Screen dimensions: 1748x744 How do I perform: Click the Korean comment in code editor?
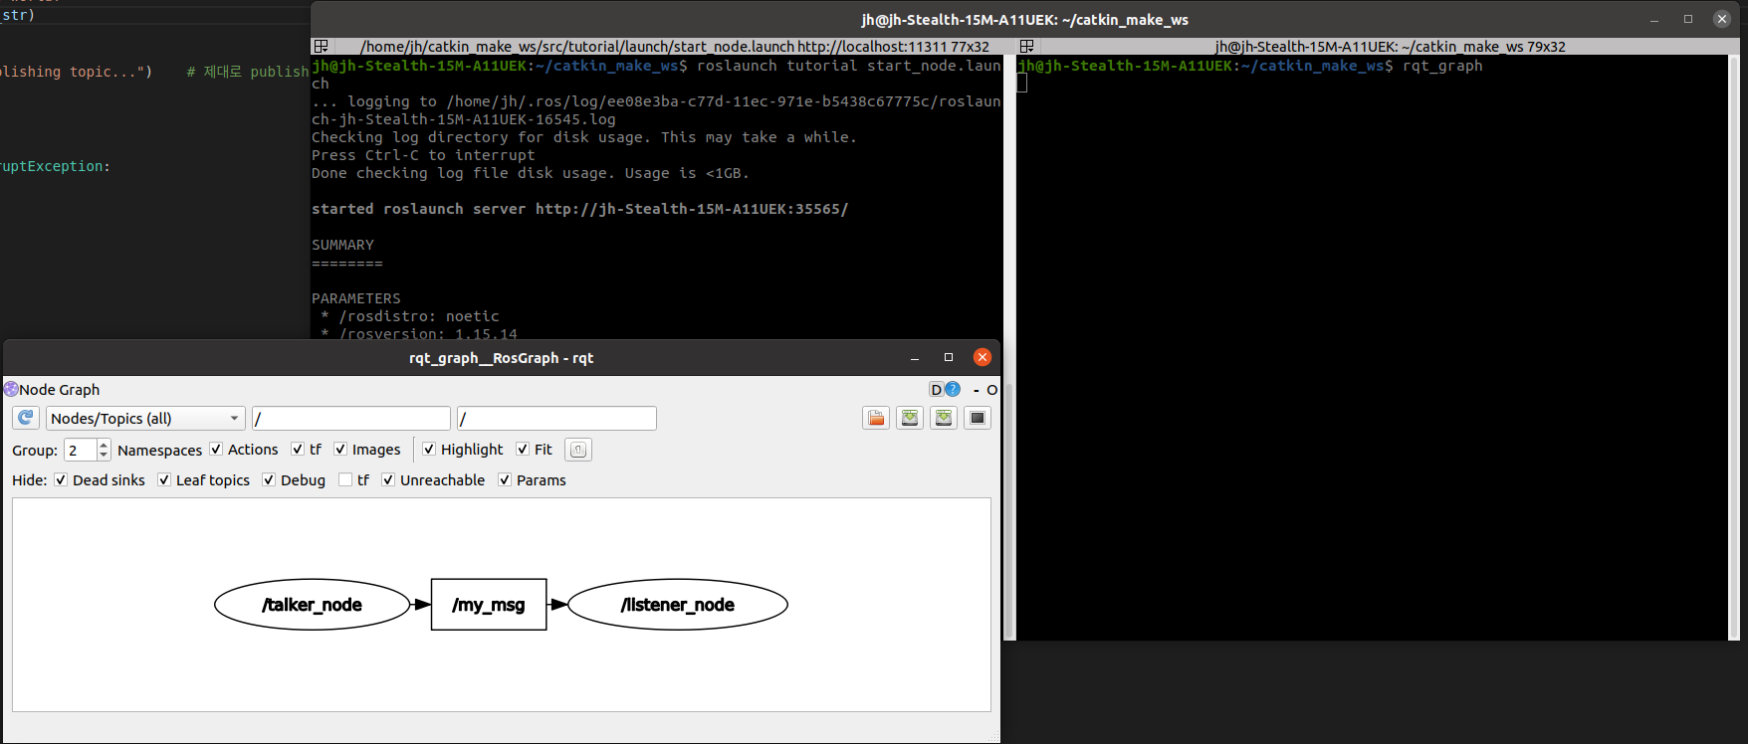coord(248,72)
